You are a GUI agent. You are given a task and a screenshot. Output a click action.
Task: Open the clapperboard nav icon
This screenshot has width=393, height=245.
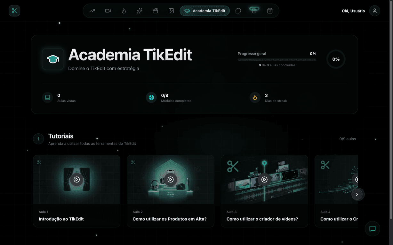(156, 11)
